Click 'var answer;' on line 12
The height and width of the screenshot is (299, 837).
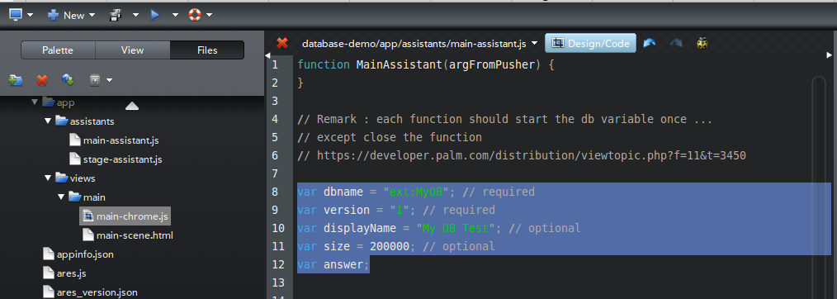(x=333, y=264)
